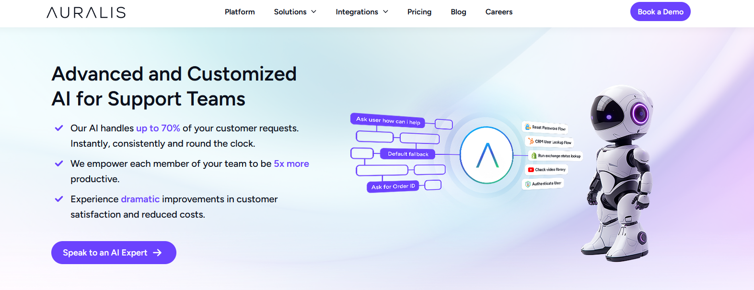Click the padlock Reset Password Flow icon
Viewport: 754px width, 290px height.
tap(528, 127)
